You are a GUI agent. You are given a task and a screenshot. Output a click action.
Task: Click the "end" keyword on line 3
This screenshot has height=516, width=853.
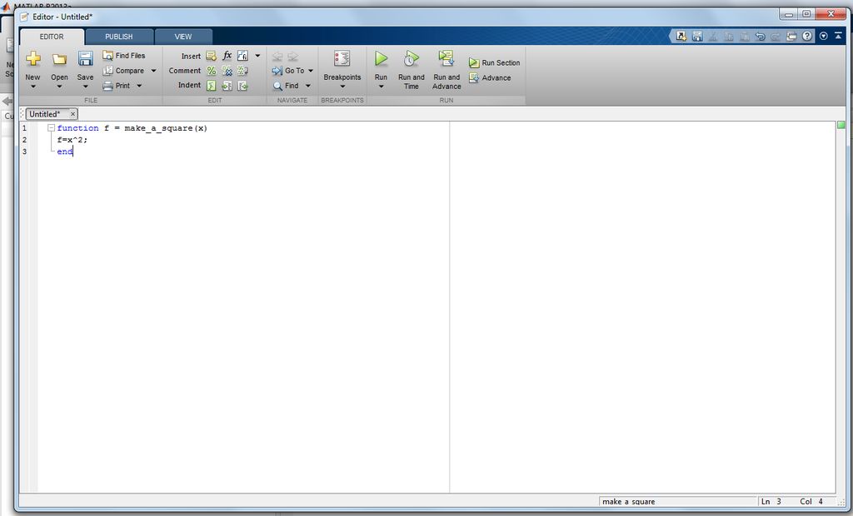pyautogui.click(x=64, y=151)
